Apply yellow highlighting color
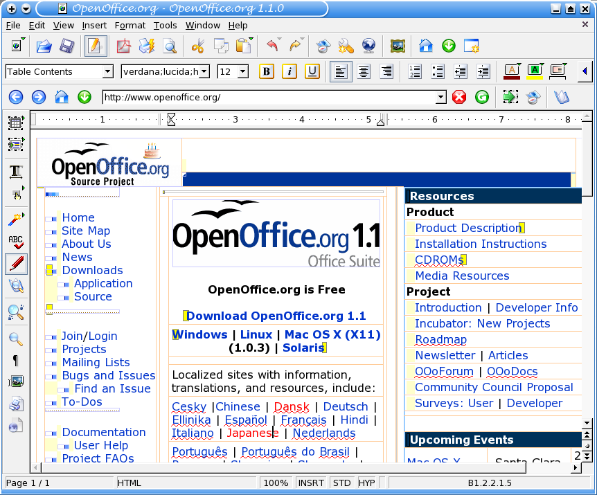 point(535,71)
